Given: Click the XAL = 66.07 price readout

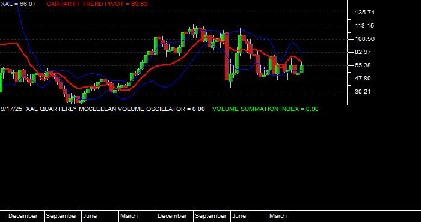Looking at the screenshot, I should tap(18, 4).
